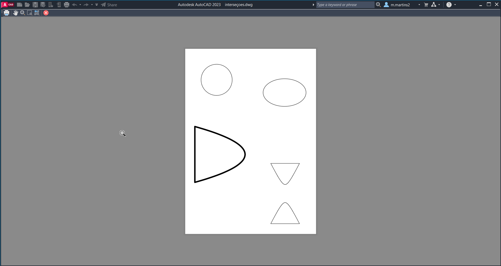
Task: Click the Zoom Original tool
Action: (x=37, y=13)
